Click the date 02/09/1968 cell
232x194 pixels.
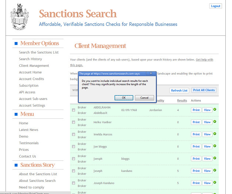coord(129,110)
